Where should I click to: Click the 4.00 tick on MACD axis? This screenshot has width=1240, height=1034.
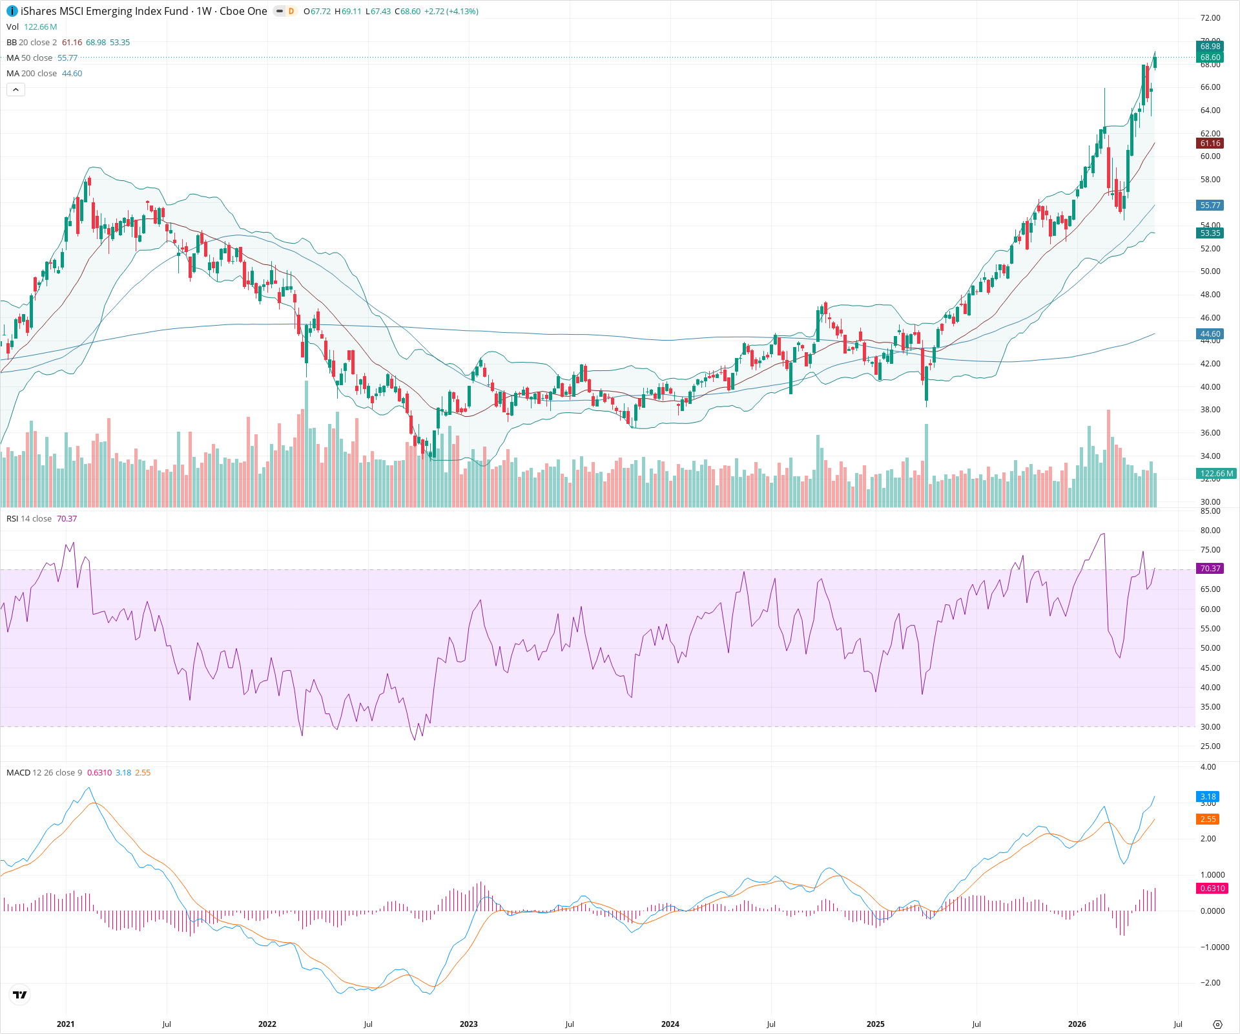[x=1208, y=767]
